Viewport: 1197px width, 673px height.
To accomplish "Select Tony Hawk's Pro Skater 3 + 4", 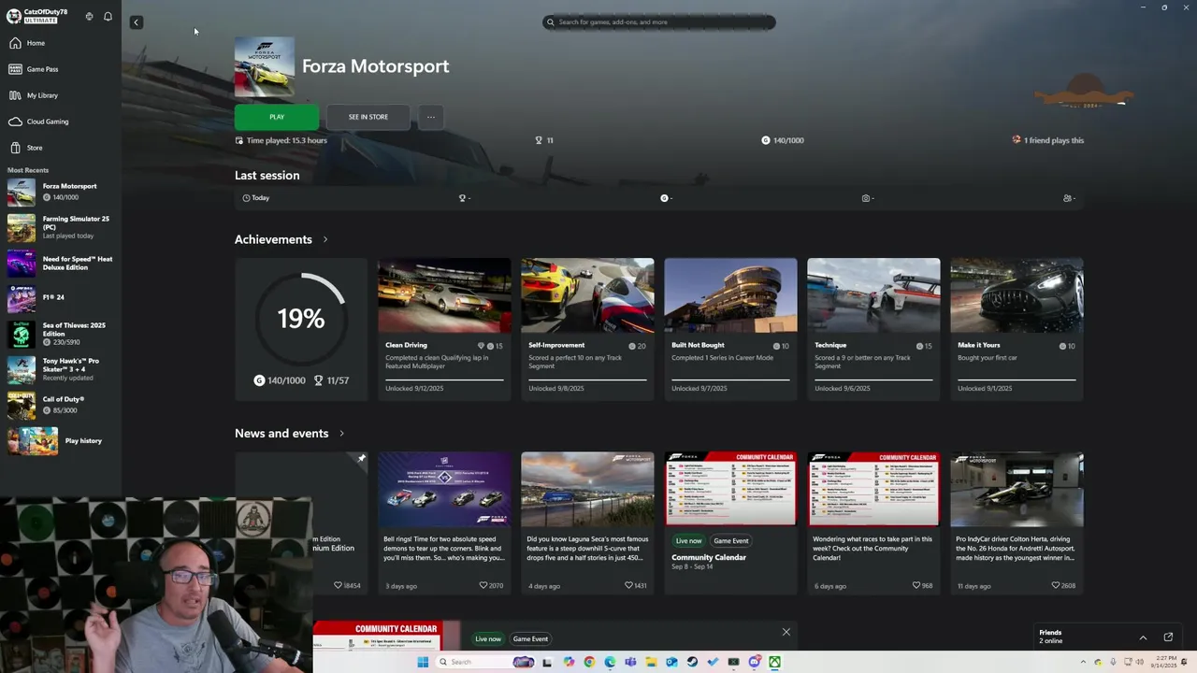I will click(61, 369).
